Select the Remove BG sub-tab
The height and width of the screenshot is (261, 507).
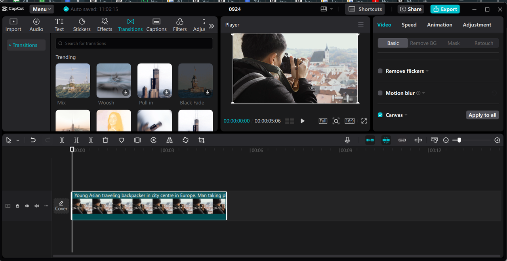point(423,43)
